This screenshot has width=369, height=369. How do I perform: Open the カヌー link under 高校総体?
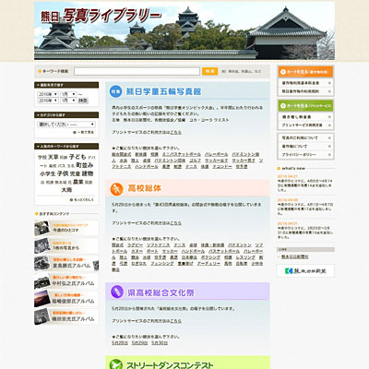[137, 252]
